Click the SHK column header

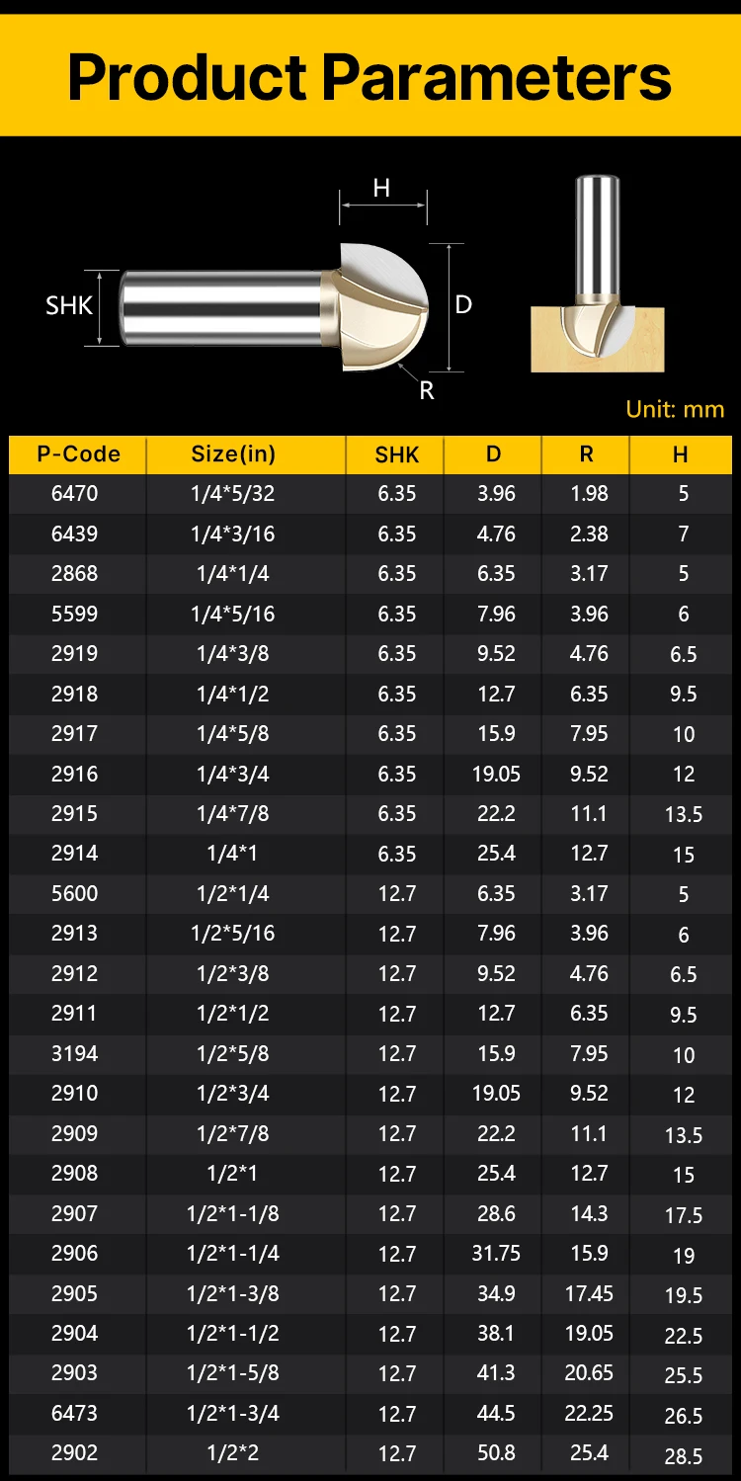pos(397,455)
